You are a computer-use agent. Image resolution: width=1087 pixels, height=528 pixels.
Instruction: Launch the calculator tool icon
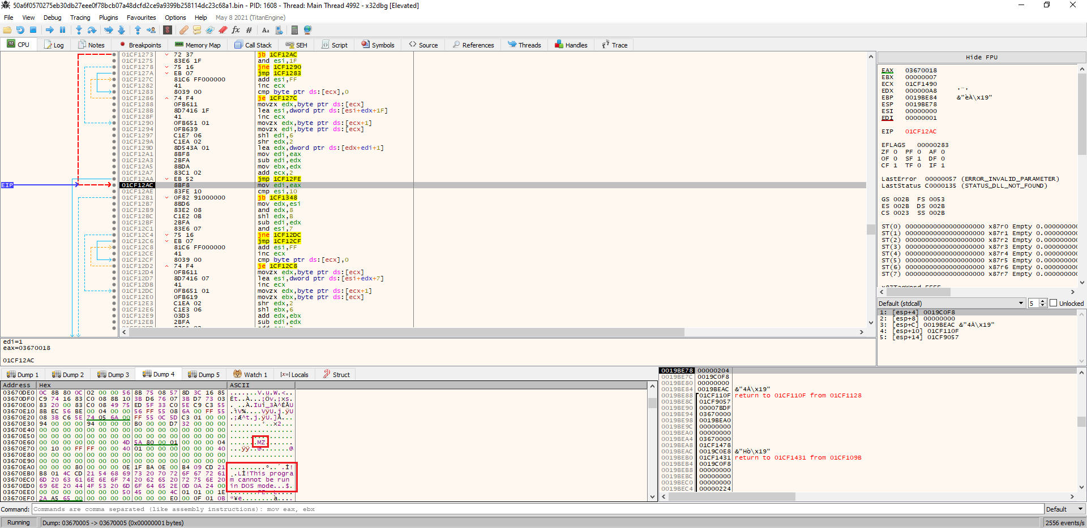point(294,30)
